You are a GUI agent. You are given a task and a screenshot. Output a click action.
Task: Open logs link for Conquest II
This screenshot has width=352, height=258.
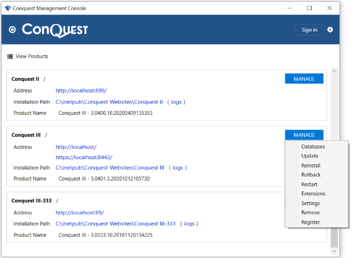[x=176, y=102]
